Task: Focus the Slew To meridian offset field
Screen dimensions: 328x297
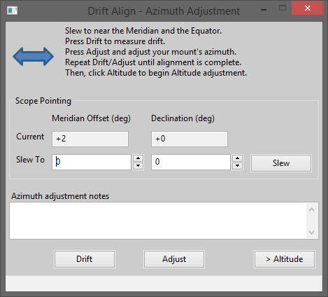Action: [x=92, y=162]
